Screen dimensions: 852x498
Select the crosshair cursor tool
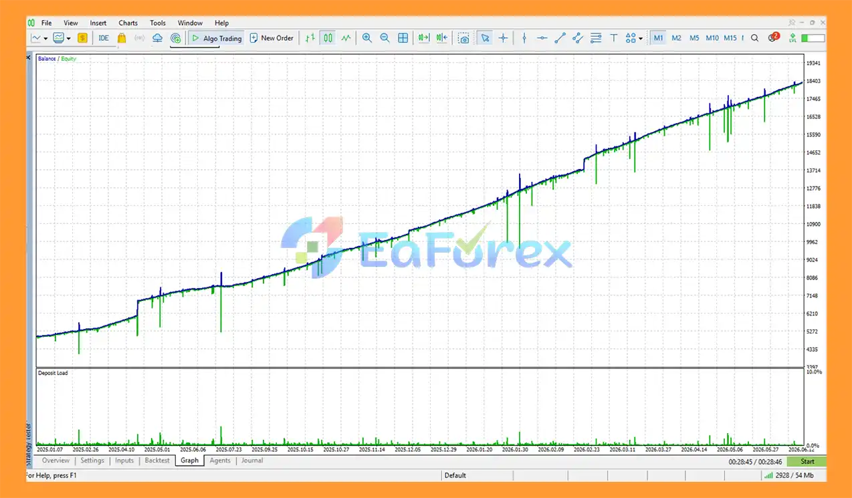(503, 38)
